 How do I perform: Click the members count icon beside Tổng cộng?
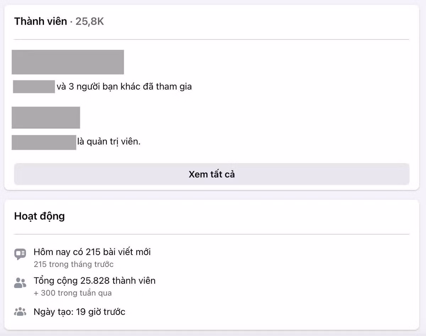click(21, 282)
